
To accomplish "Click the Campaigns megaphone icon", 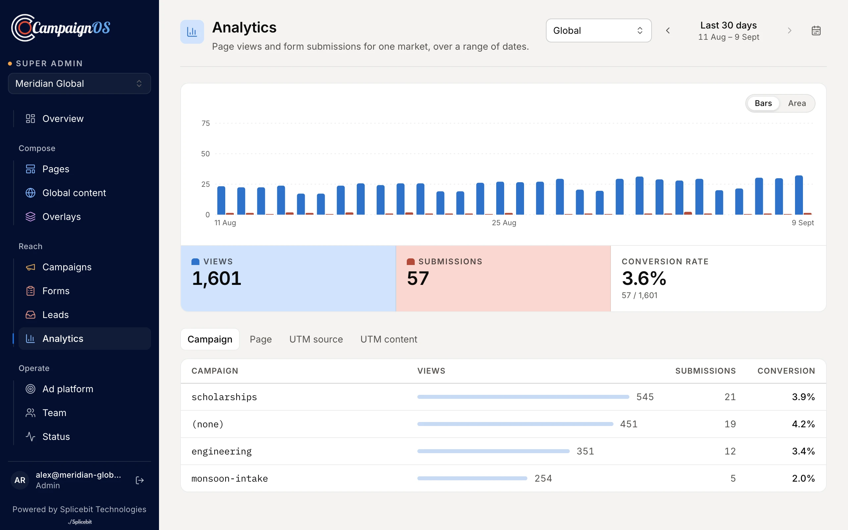I will tap(30, 267).
